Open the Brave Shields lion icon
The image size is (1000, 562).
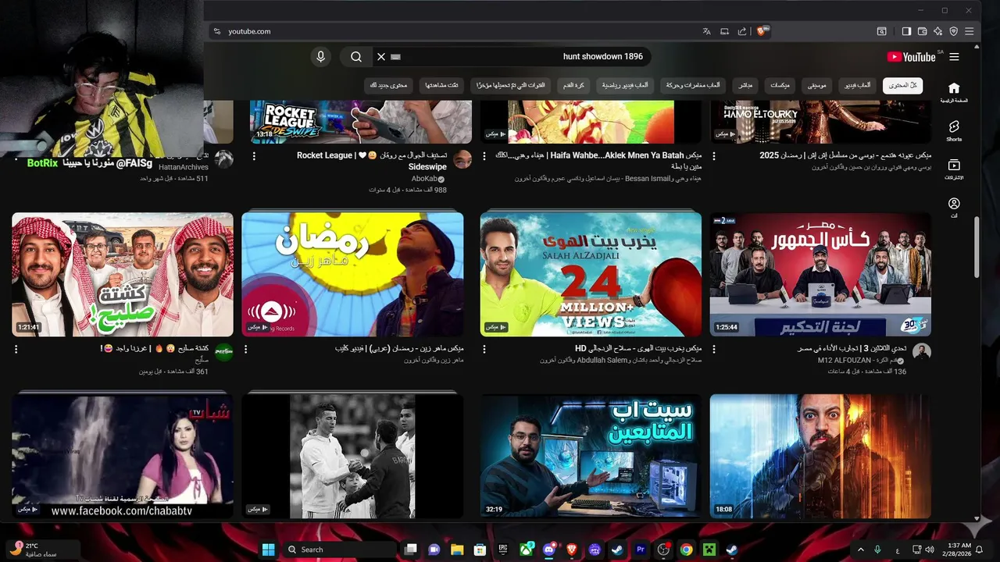762,31
